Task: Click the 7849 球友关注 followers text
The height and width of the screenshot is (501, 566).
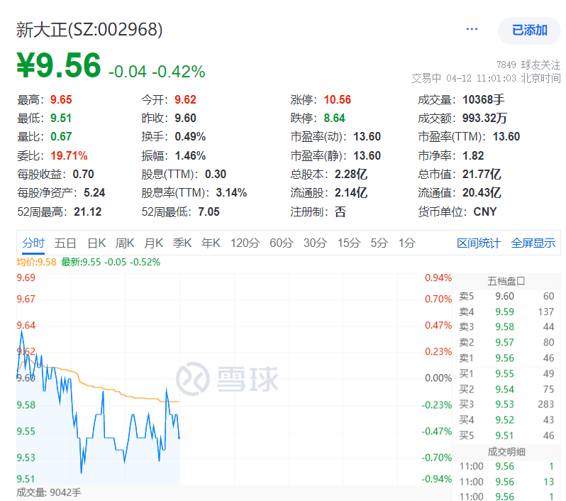Action: pyautogui.click(x=528, y=65)
